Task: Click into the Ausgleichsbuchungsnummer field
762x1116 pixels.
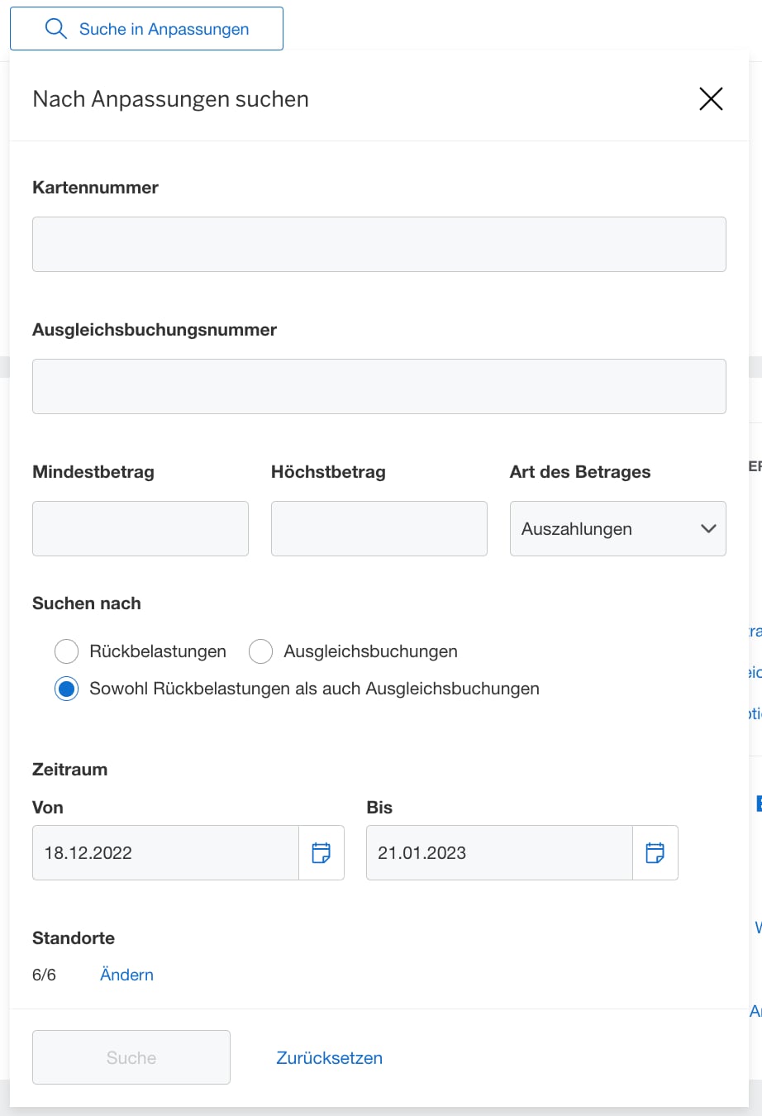Action: (379, 386)
